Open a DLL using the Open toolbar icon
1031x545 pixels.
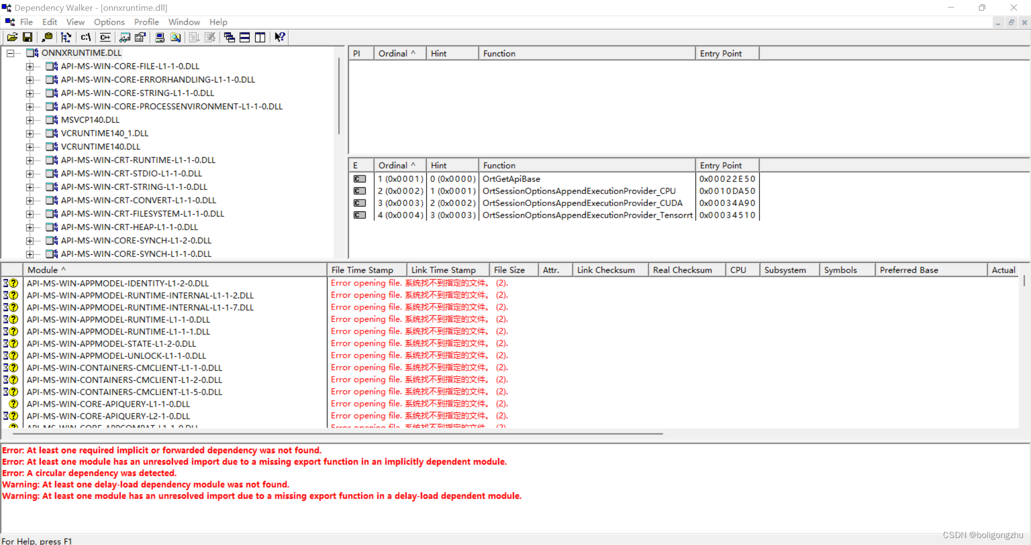tap(12, 37)
